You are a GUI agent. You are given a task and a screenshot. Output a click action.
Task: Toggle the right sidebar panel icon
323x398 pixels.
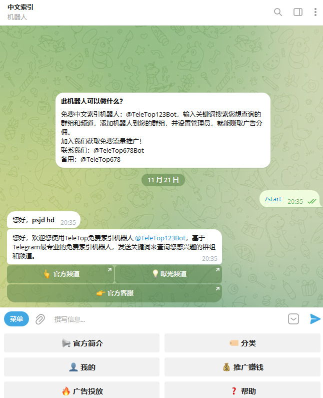point(298,12)
